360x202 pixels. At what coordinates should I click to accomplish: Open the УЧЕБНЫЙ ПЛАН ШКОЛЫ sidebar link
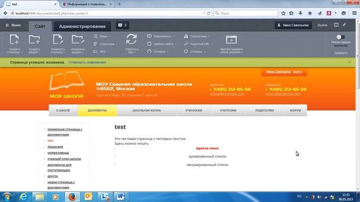tap(64, 159)
